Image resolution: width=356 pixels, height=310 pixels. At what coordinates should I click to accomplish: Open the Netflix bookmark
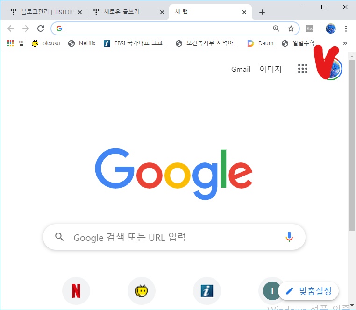(82, 43)
